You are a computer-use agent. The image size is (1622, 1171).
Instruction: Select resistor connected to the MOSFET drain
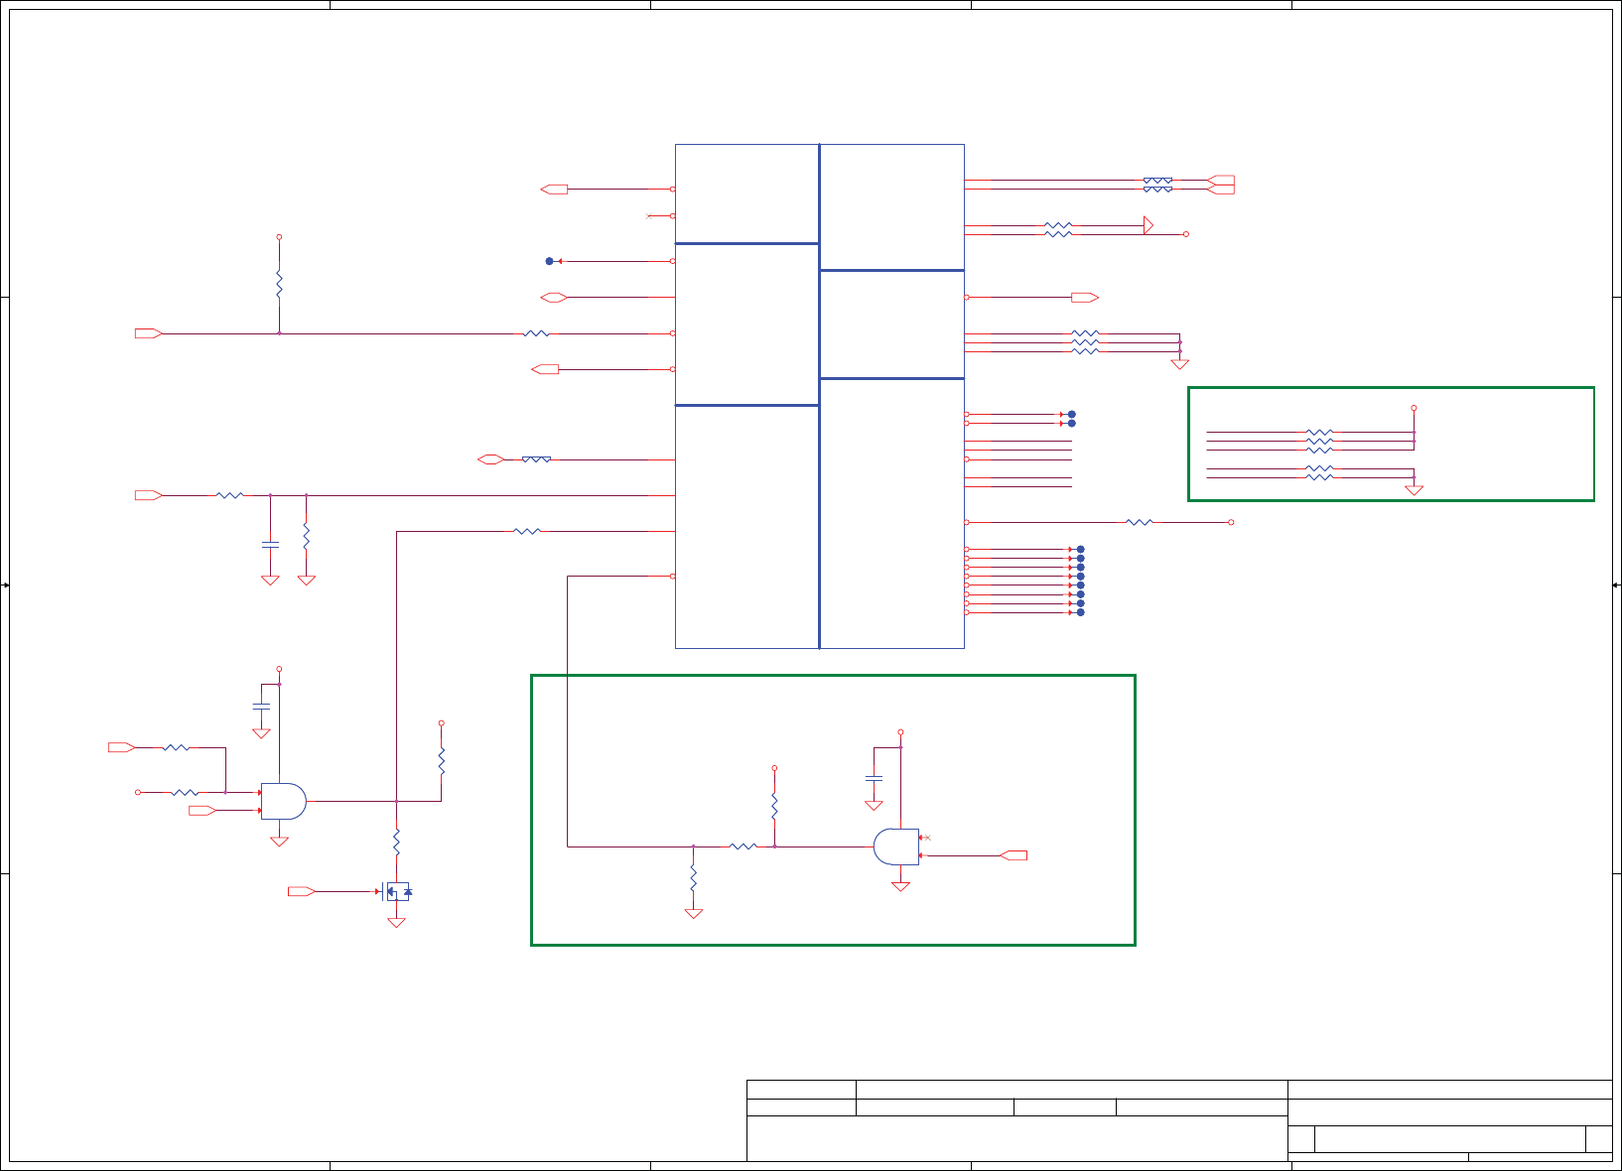tap(396, 843)
